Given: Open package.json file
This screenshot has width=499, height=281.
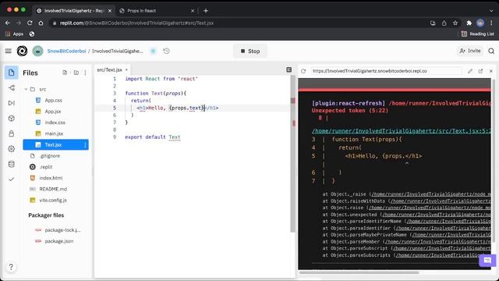Looking at the screenshot, I should click(59, 241).
